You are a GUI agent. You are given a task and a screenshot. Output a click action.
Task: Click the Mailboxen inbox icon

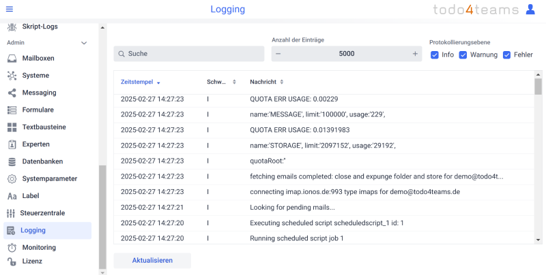(12, 59)
